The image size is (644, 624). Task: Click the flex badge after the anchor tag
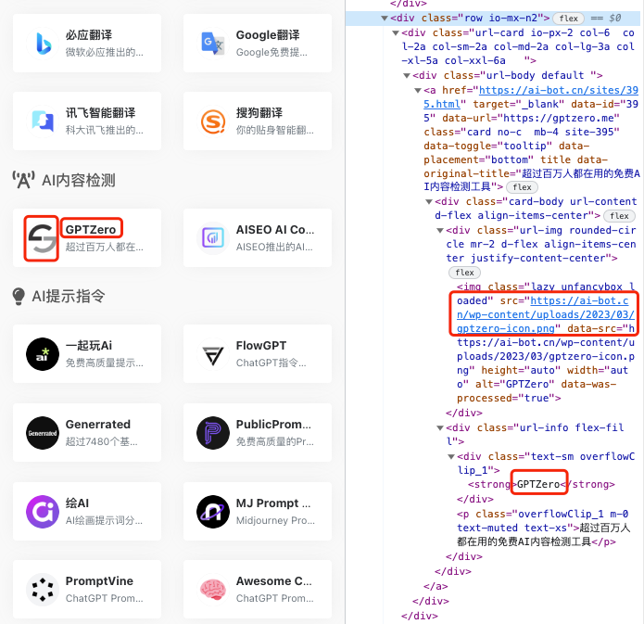(522, 187)
